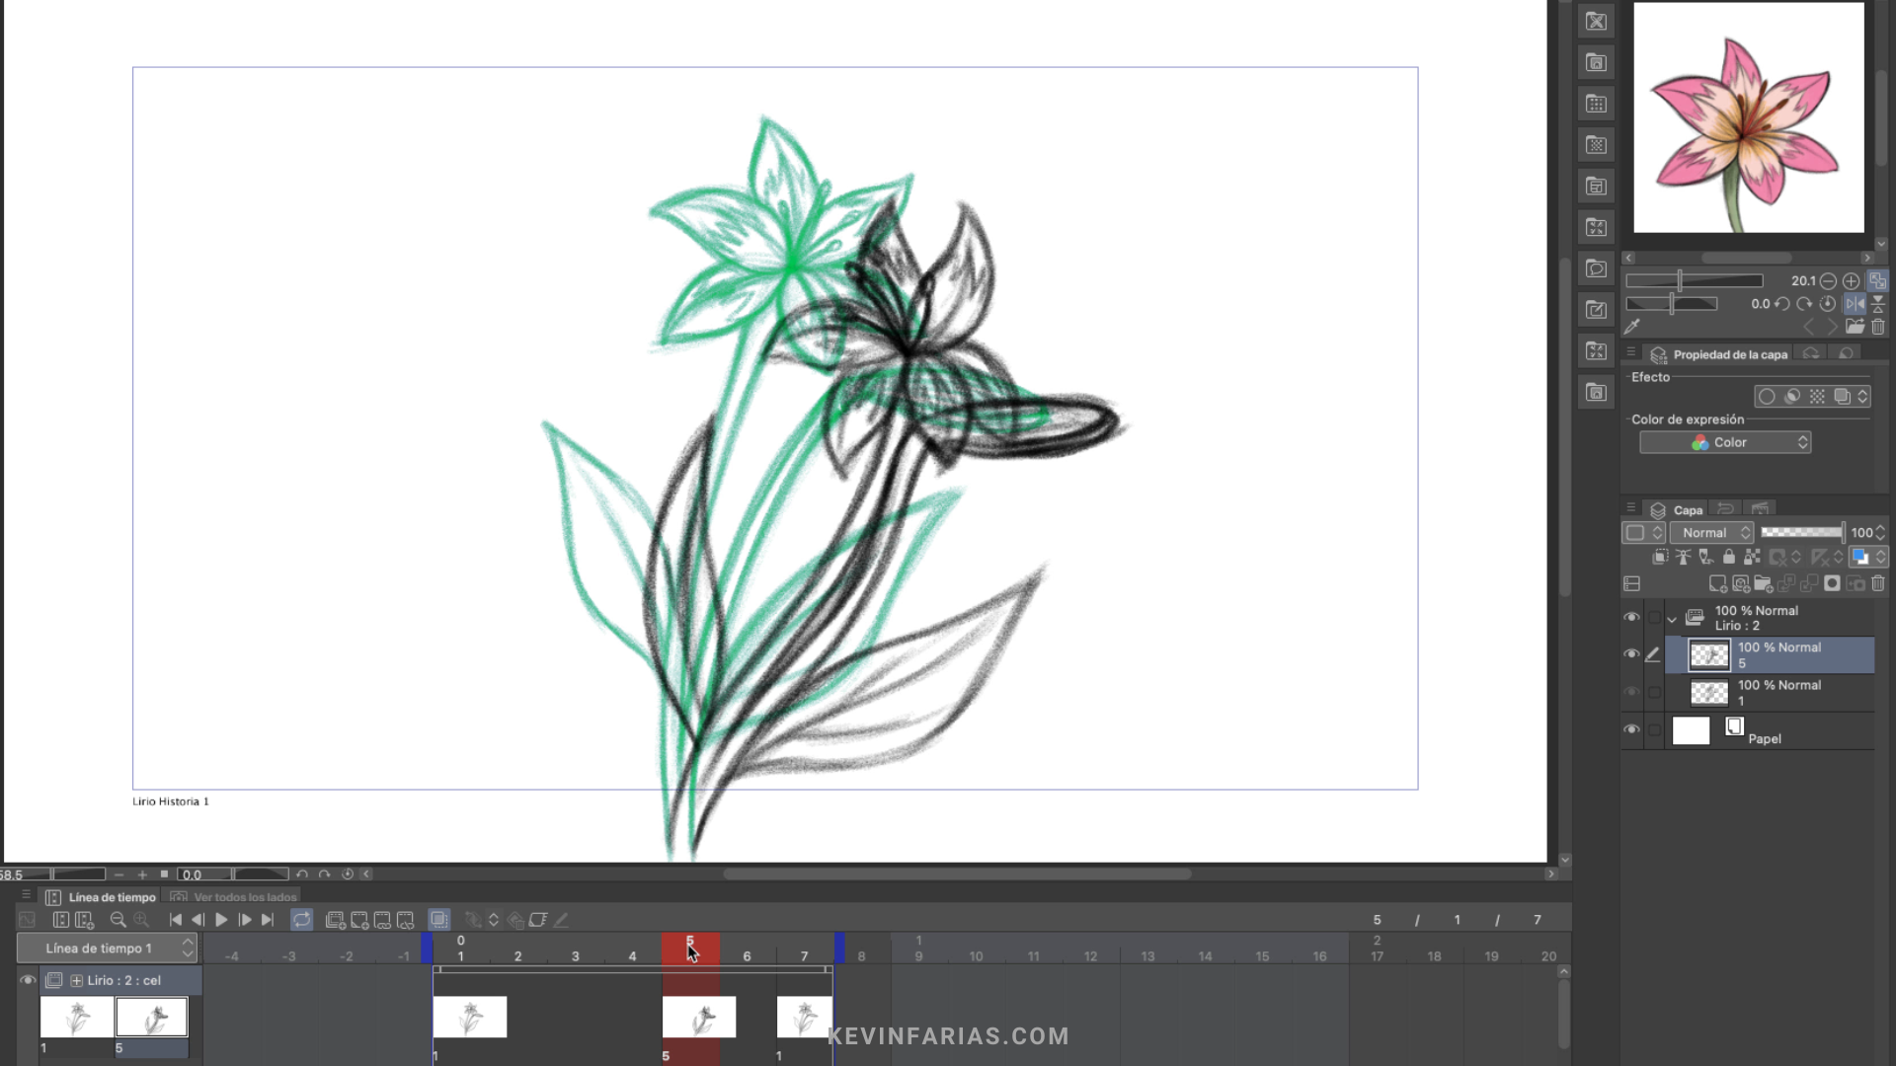Click the timeline zoom out magnifier
1896x1066 pixels.
pos(118,920)
